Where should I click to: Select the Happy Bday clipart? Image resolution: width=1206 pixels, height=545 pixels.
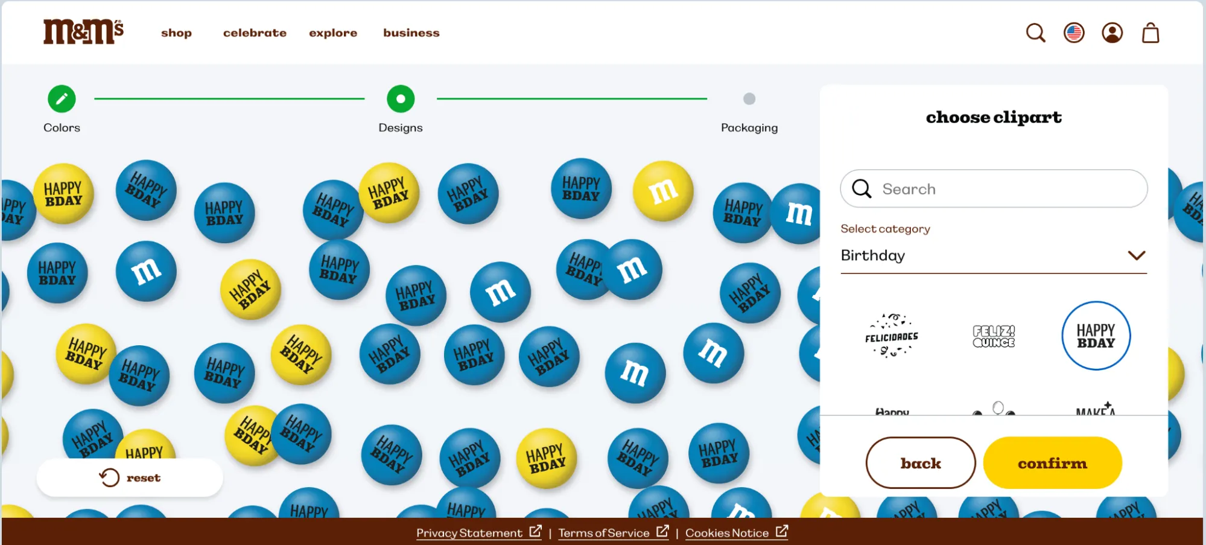click(x=1096, y=336)
